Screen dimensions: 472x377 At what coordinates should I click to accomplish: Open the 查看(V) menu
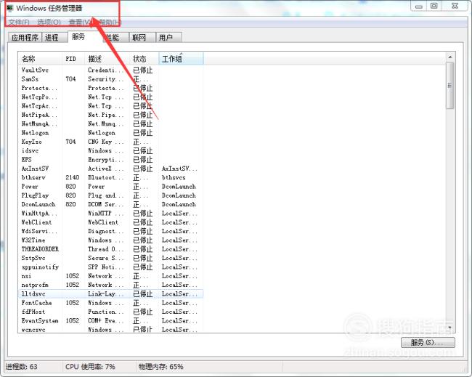[80, 22]
